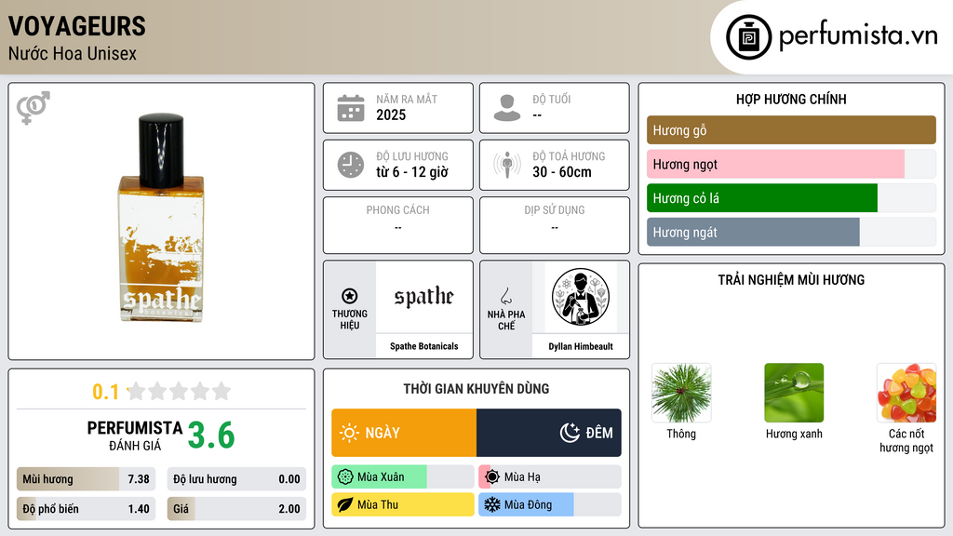Click the sillage icon for Độ toả hương
953x536 pixels.
click(507, 165)
